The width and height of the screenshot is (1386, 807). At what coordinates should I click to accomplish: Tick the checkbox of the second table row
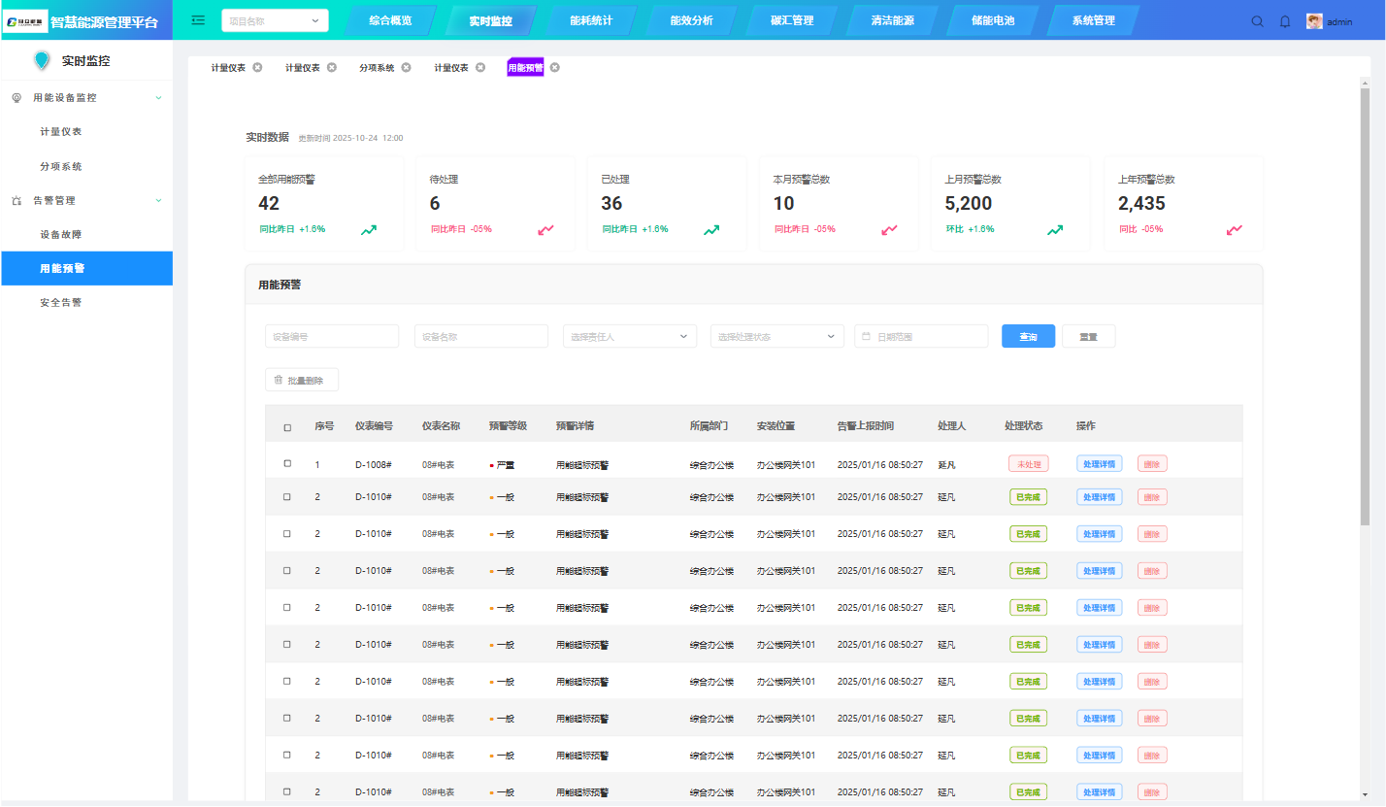pos(287,497)
